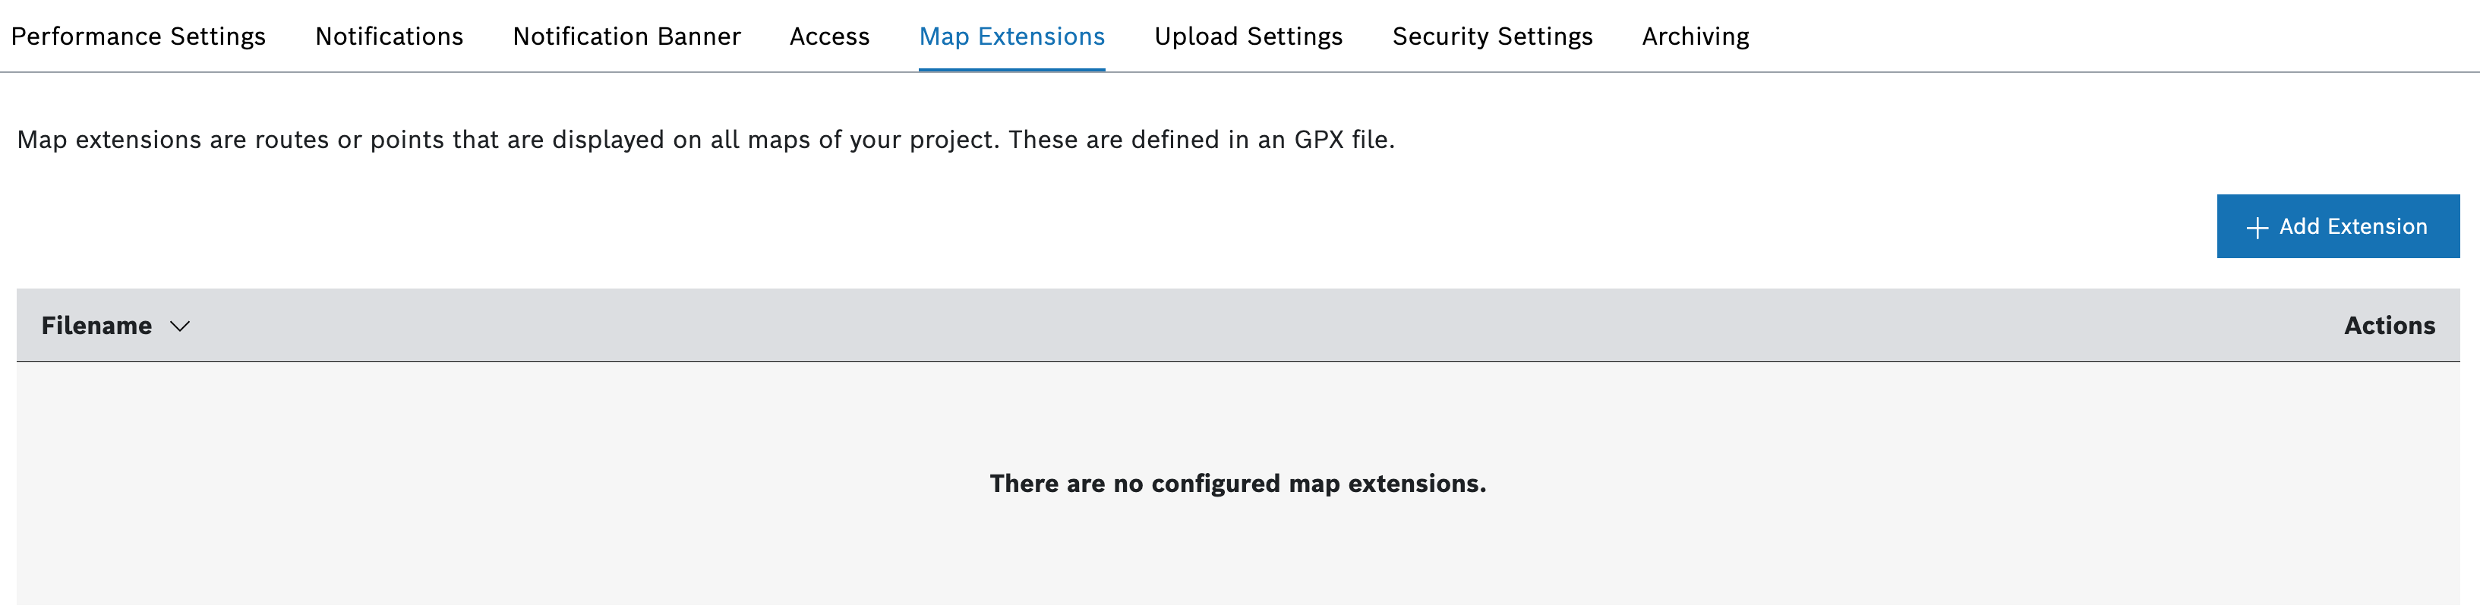Click the Actions column header
This screenshot has width=2480, height=615.
coord(2389,326)
